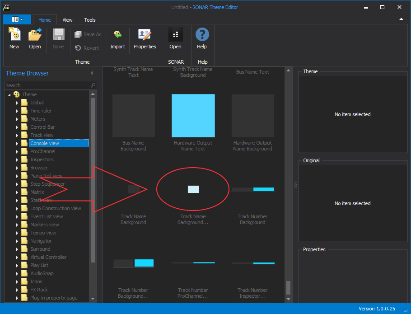The width and height of the screenshot is (411, 314).
Task: Click the search magnifier icon in Theme Browser
Action: 93,85
